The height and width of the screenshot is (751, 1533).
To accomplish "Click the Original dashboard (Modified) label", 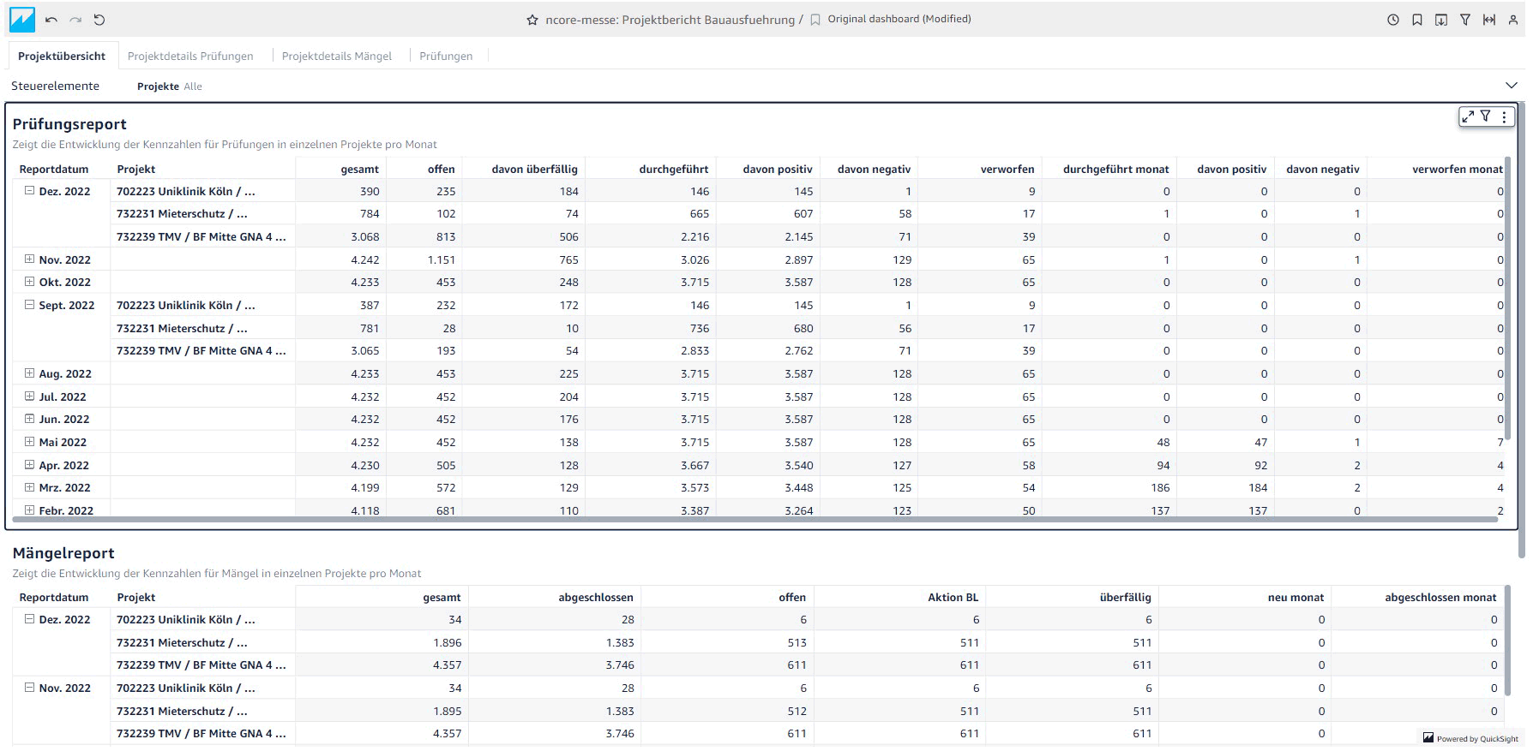I will 899,19.
